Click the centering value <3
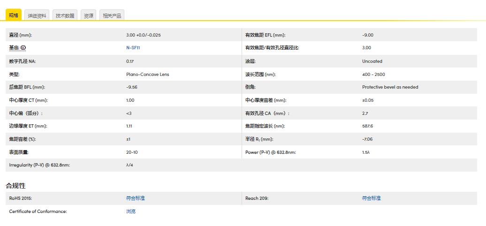Image resolution: width=486 pixels, height=226 pixels. 129,113
